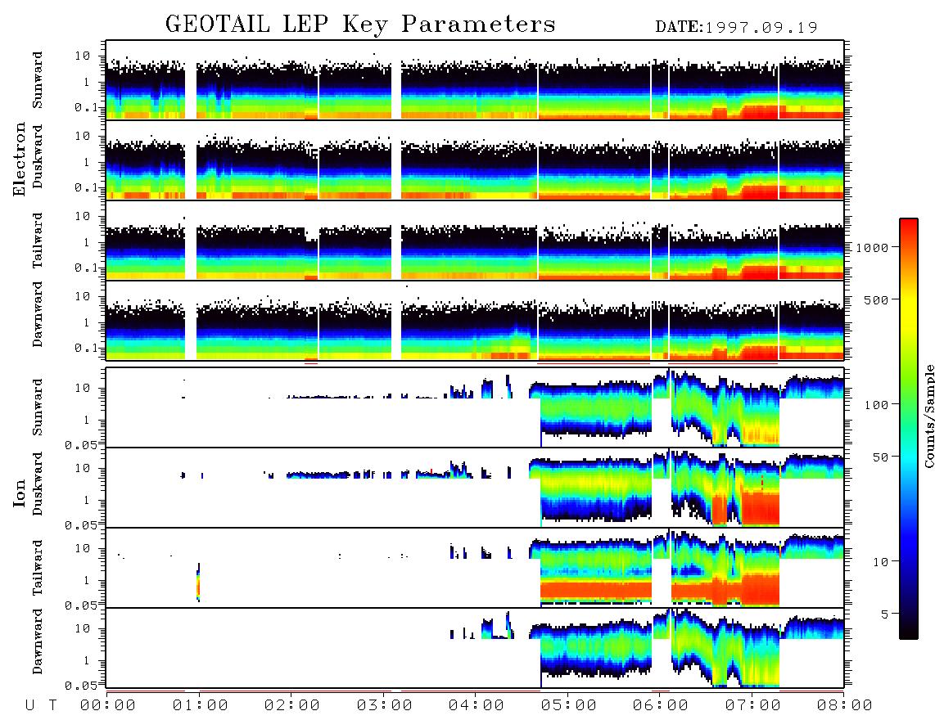Select the 07:00 time tick label
This screenshot has width=935, height=720.
(x=753, y=705)
